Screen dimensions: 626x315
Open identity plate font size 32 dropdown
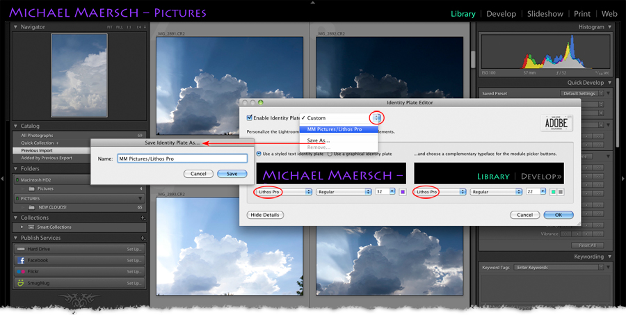(x=385, y=192)
